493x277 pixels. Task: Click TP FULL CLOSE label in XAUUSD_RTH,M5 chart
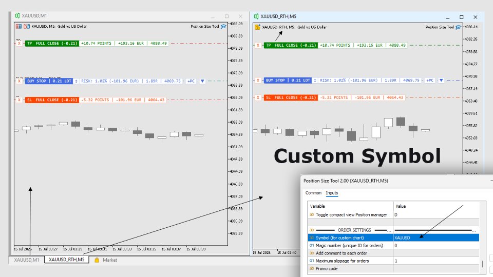tap(291, 45)
